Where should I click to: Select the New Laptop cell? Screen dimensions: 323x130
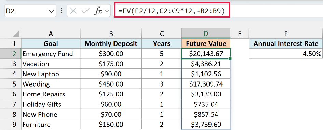pos(51,74)
